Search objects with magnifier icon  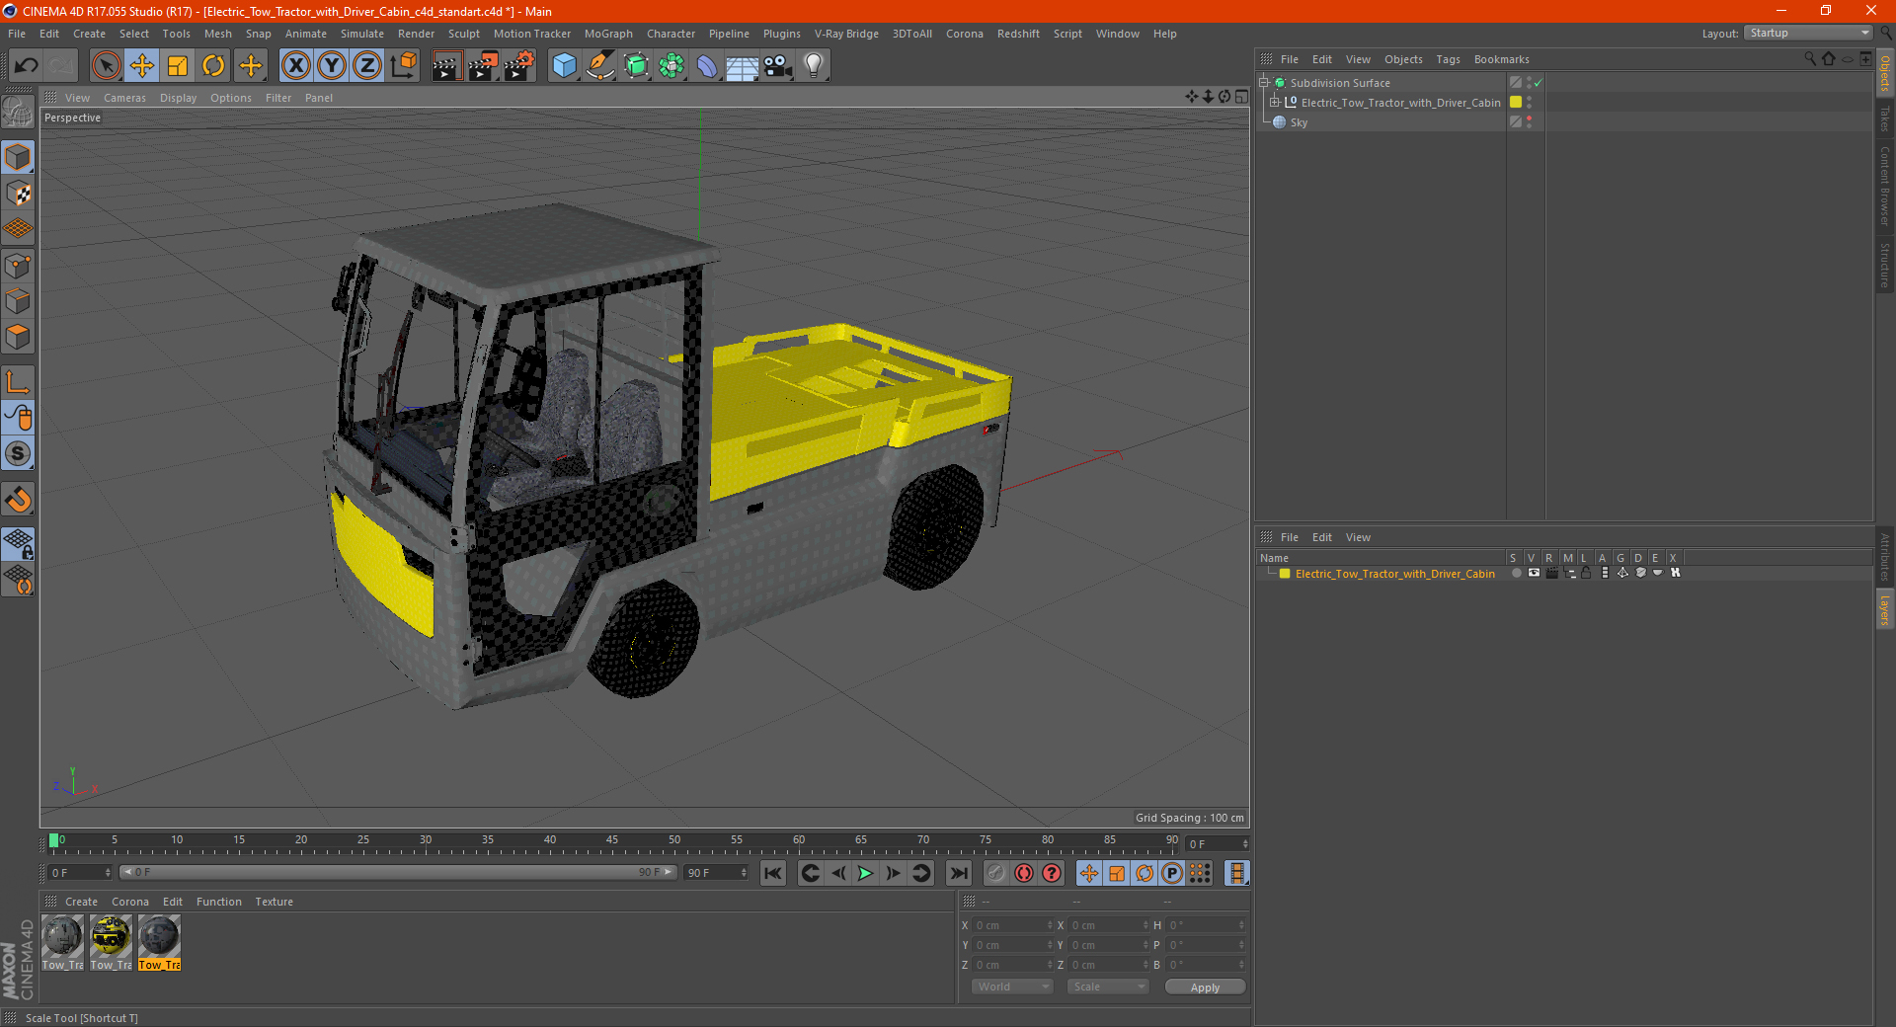pyautogui.click(x=1809, y=59)
